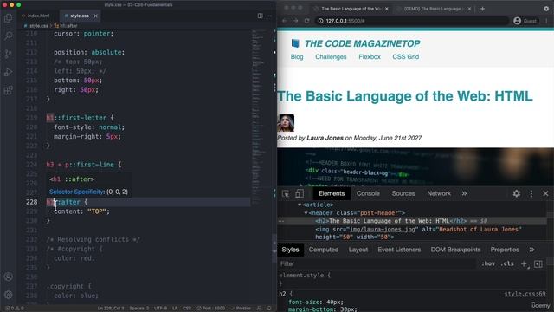Click the Prettier status bar item

point(241,309)
